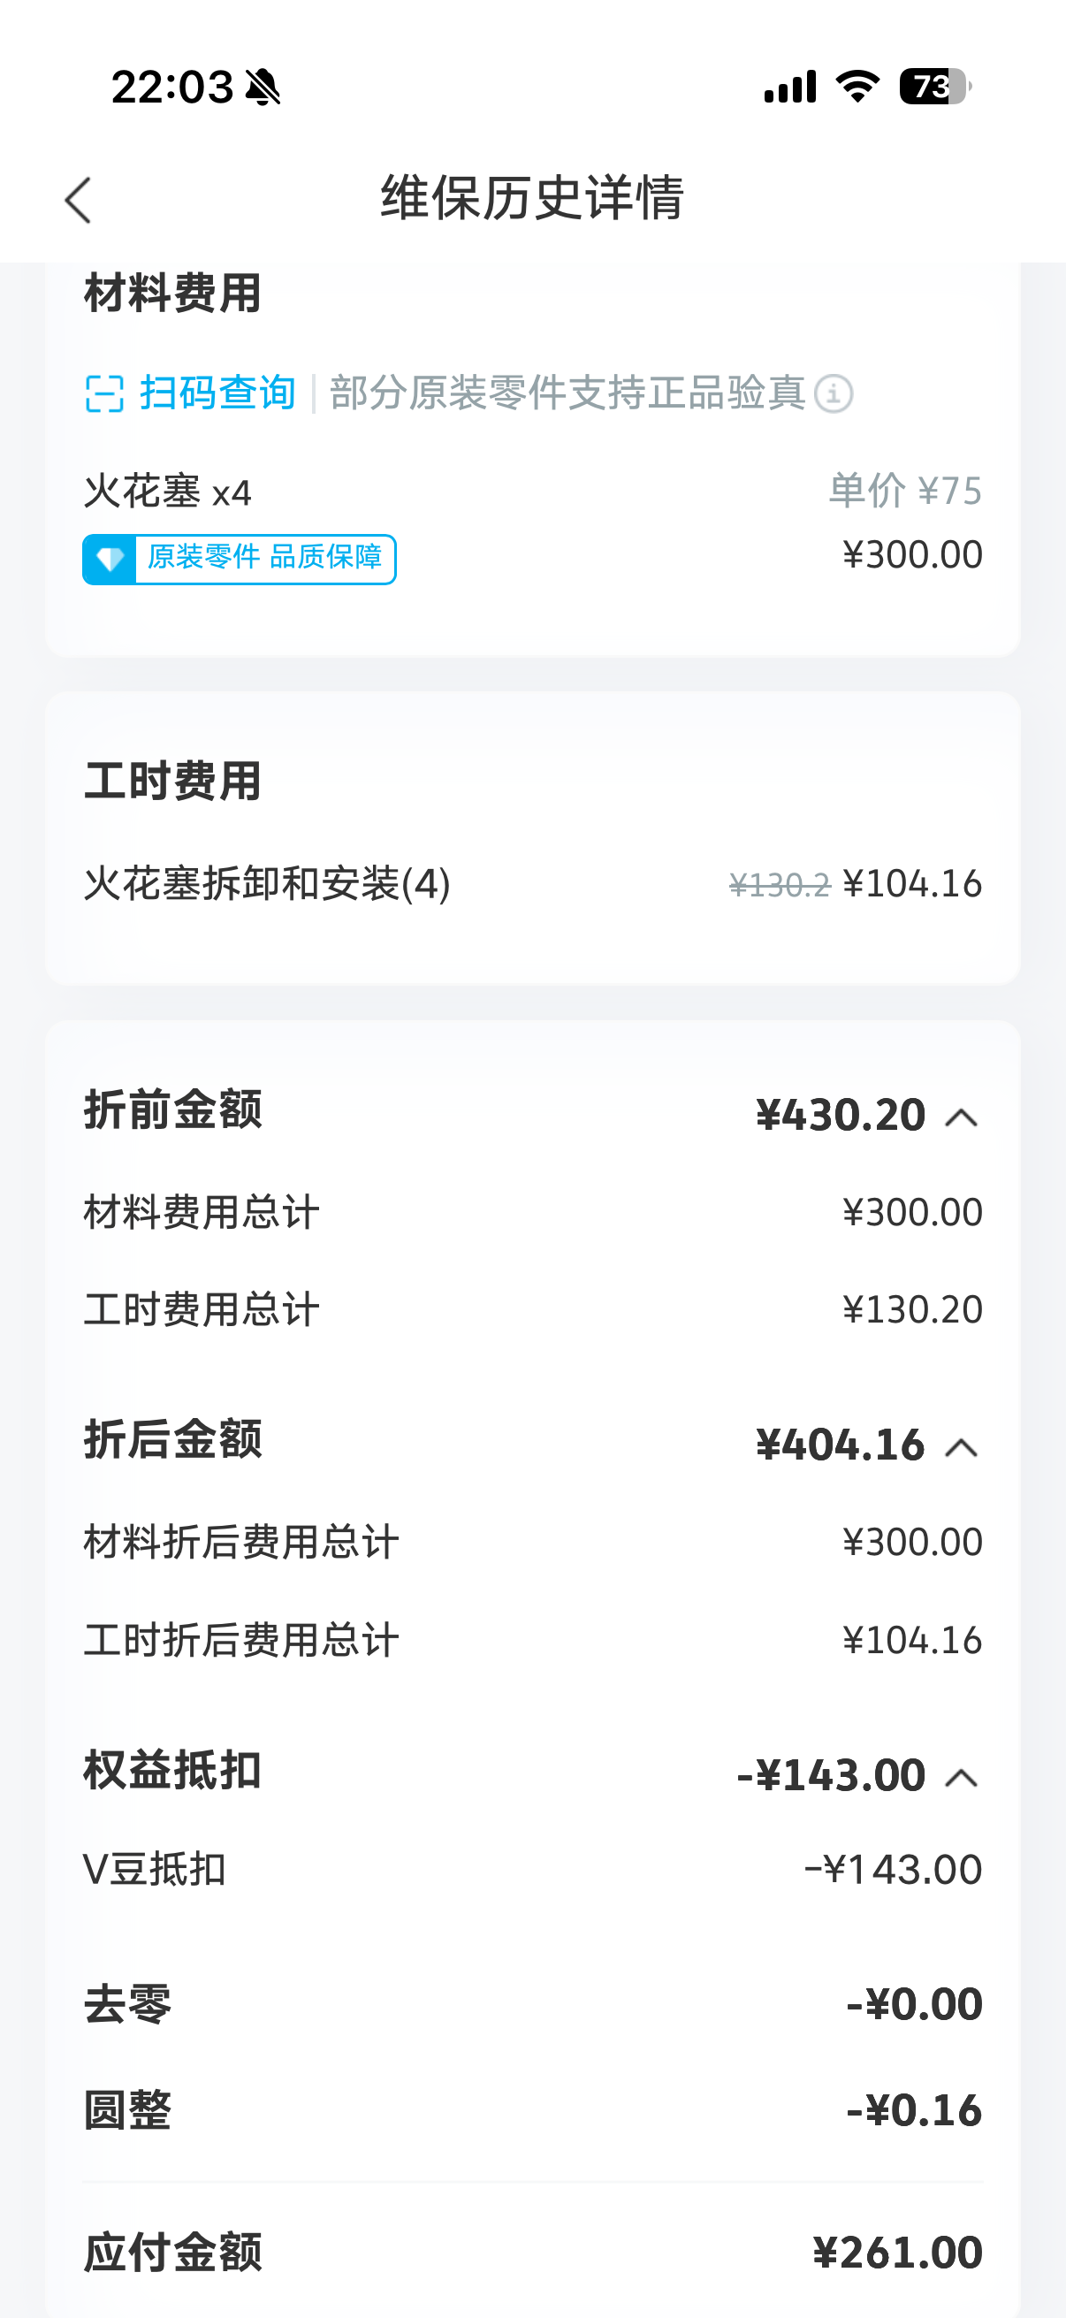Tap the silent mode bell icon
Screen dimensions: 1066x2318
pos(263,88)
